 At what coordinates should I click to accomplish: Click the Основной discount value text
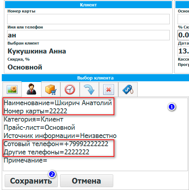point(25,67)
